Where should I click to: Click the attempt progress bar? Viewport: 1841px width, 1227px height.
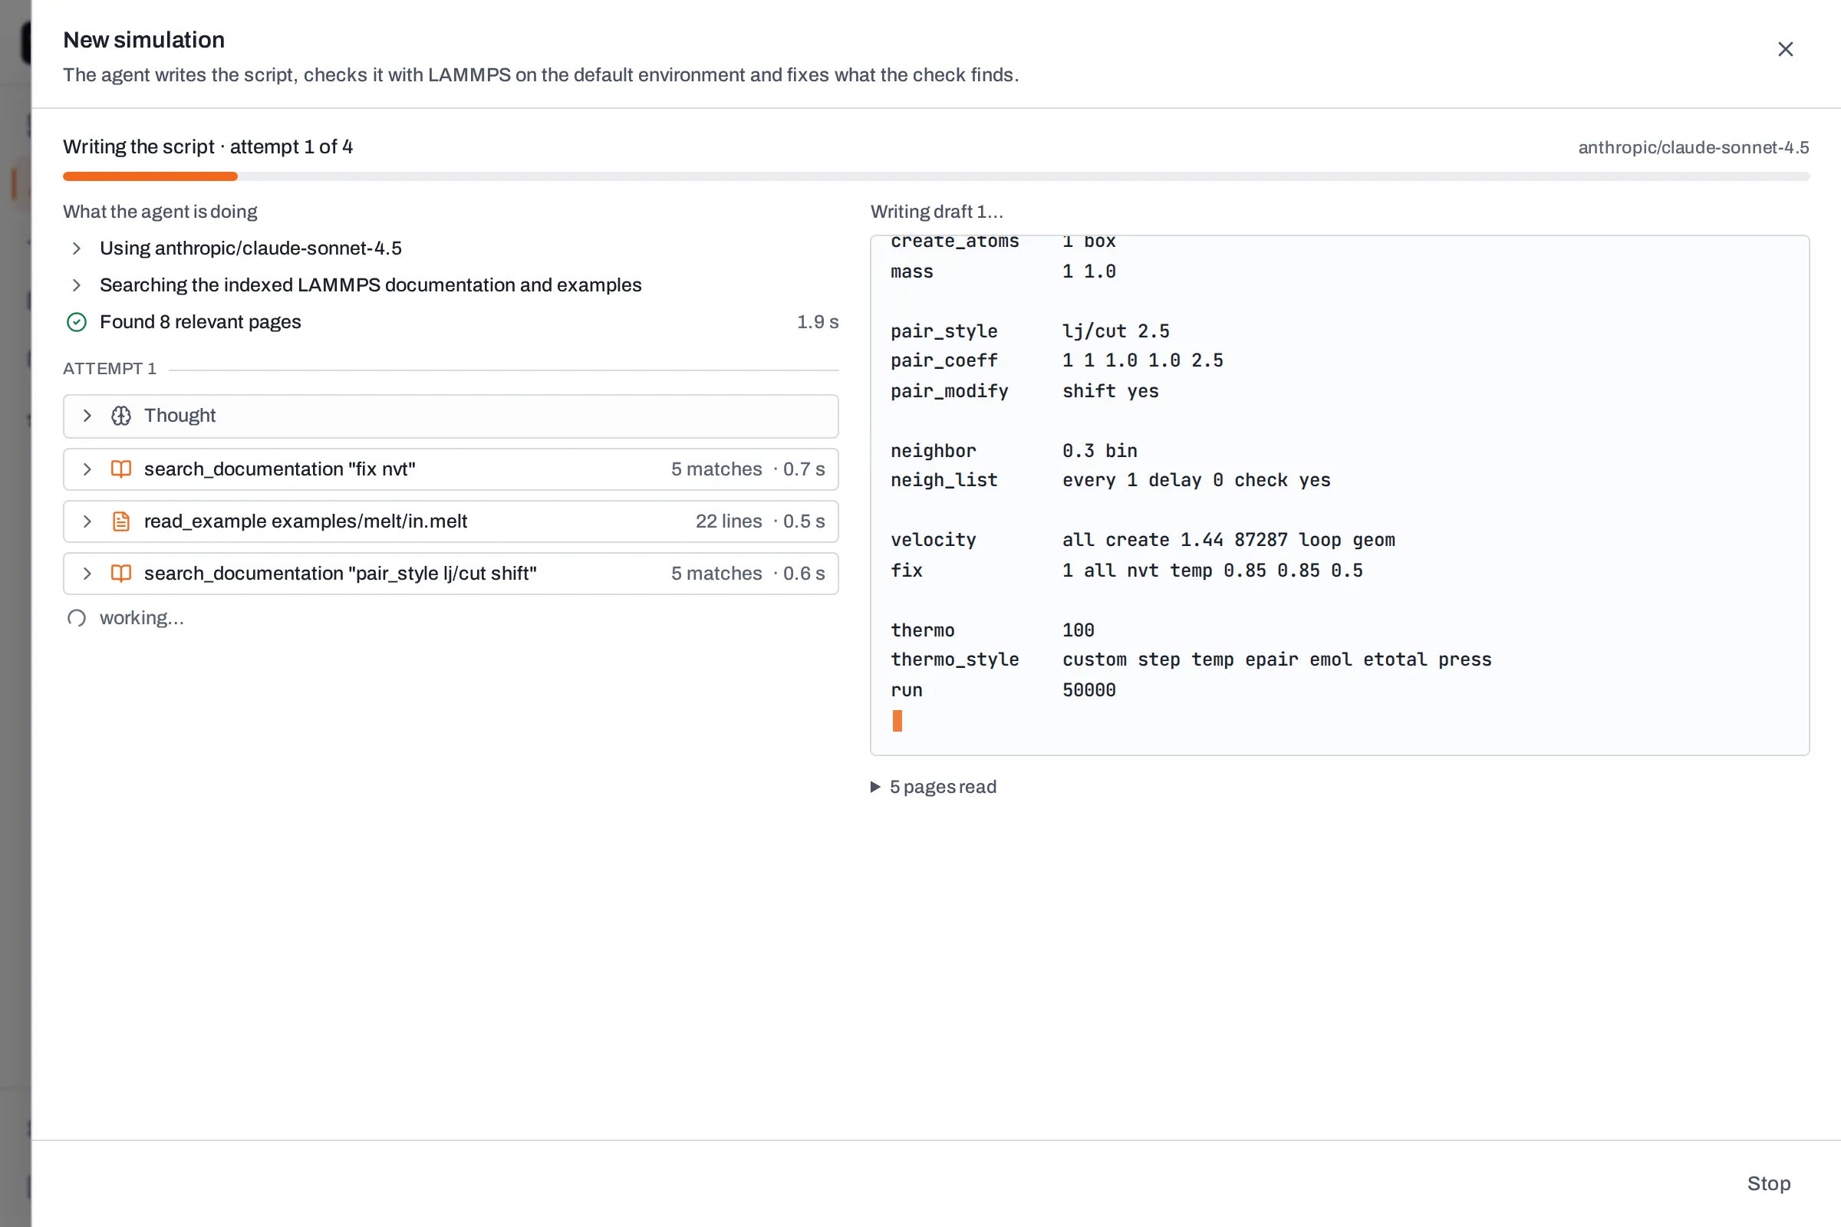coord(936,176)
